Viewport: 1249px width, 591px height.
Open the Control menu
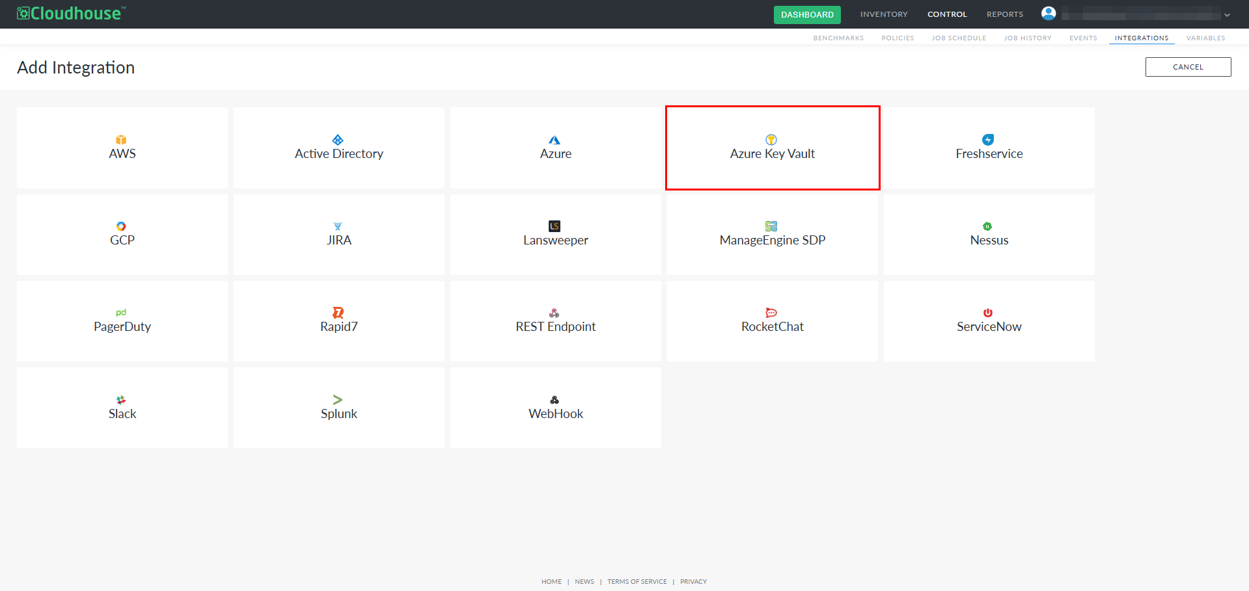point(947,14)
